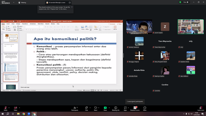Viewport: 206px width, 116px height.
Task: Expand reactions caret next to React
Action: pyautogui.click(x=99, y=108)
